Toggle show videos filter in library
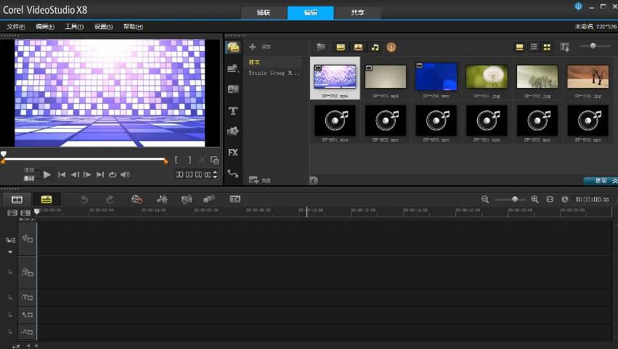Screen dimensions: 618x349 coord(341,47)
